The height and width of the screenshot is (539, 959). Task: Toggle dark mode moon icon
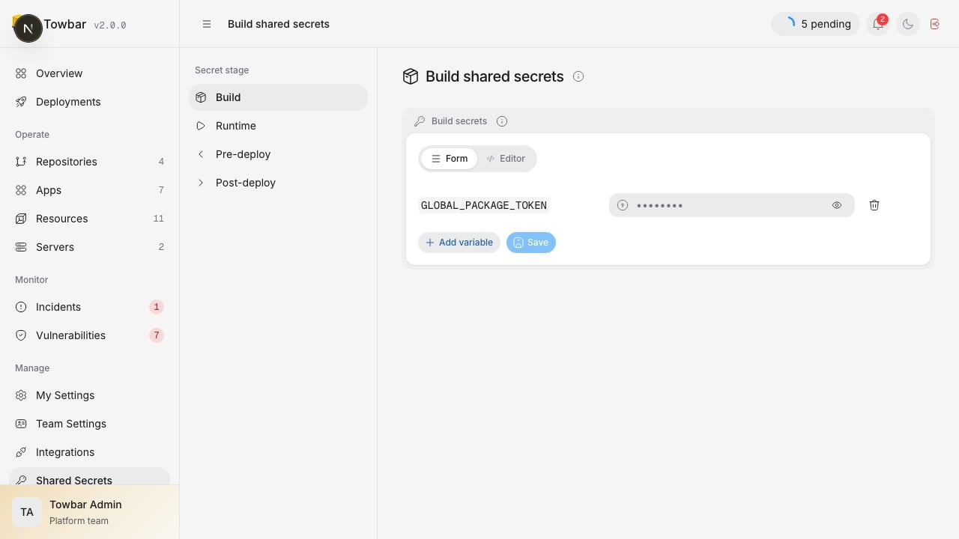pyautogui.click(x=908, y=24)
